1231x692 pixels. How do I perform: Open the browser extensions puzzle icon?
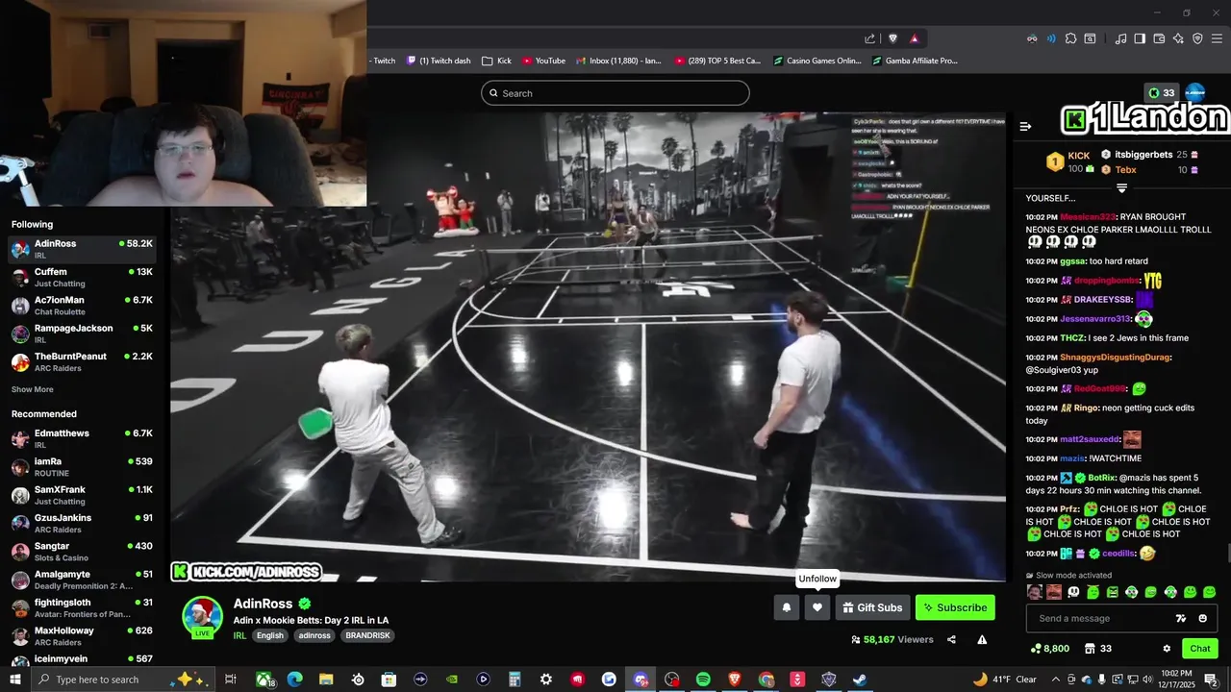click(1070, 38)
